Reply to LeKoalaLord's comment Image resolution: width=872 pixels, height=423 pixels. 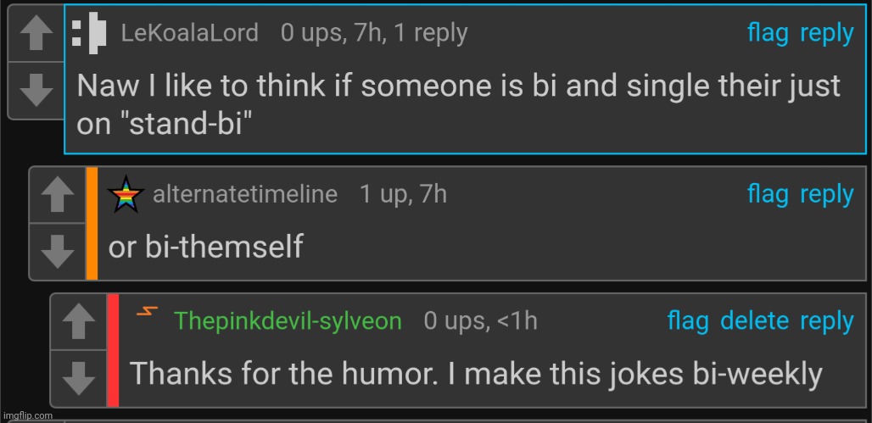coord(826,34)
